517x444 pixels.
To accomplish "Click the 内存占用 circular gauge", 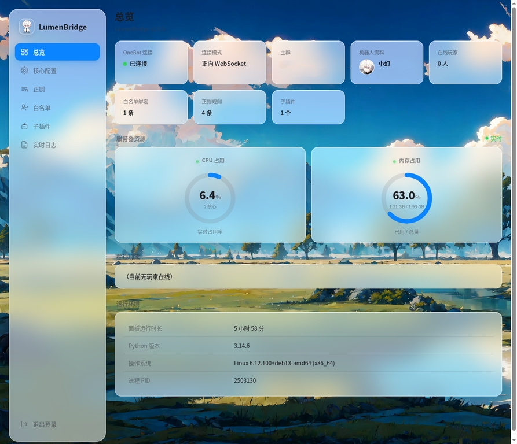I will click(406, 198).
